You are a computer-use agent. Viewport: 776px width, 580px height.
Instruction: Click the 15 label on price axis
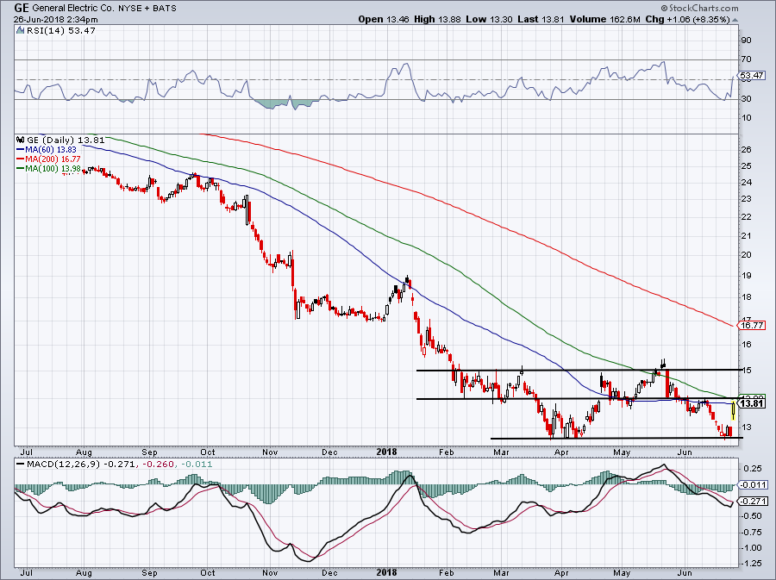coord(747,371)
